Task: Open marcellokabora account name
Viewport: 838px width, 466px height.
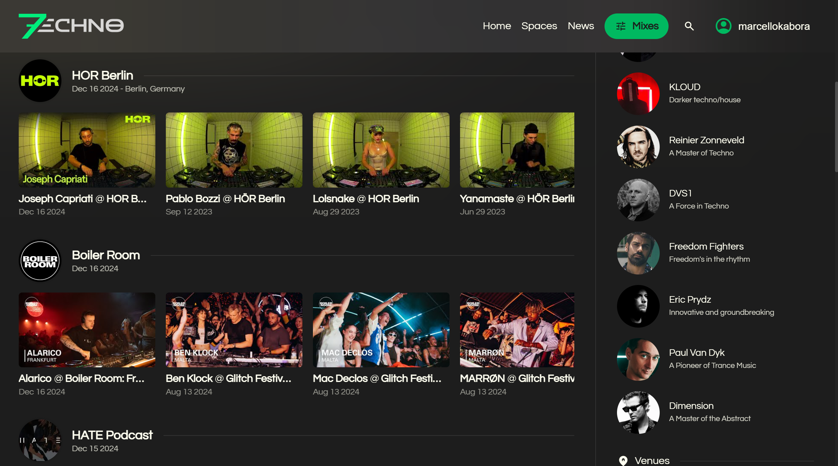Action: point(774,26)
